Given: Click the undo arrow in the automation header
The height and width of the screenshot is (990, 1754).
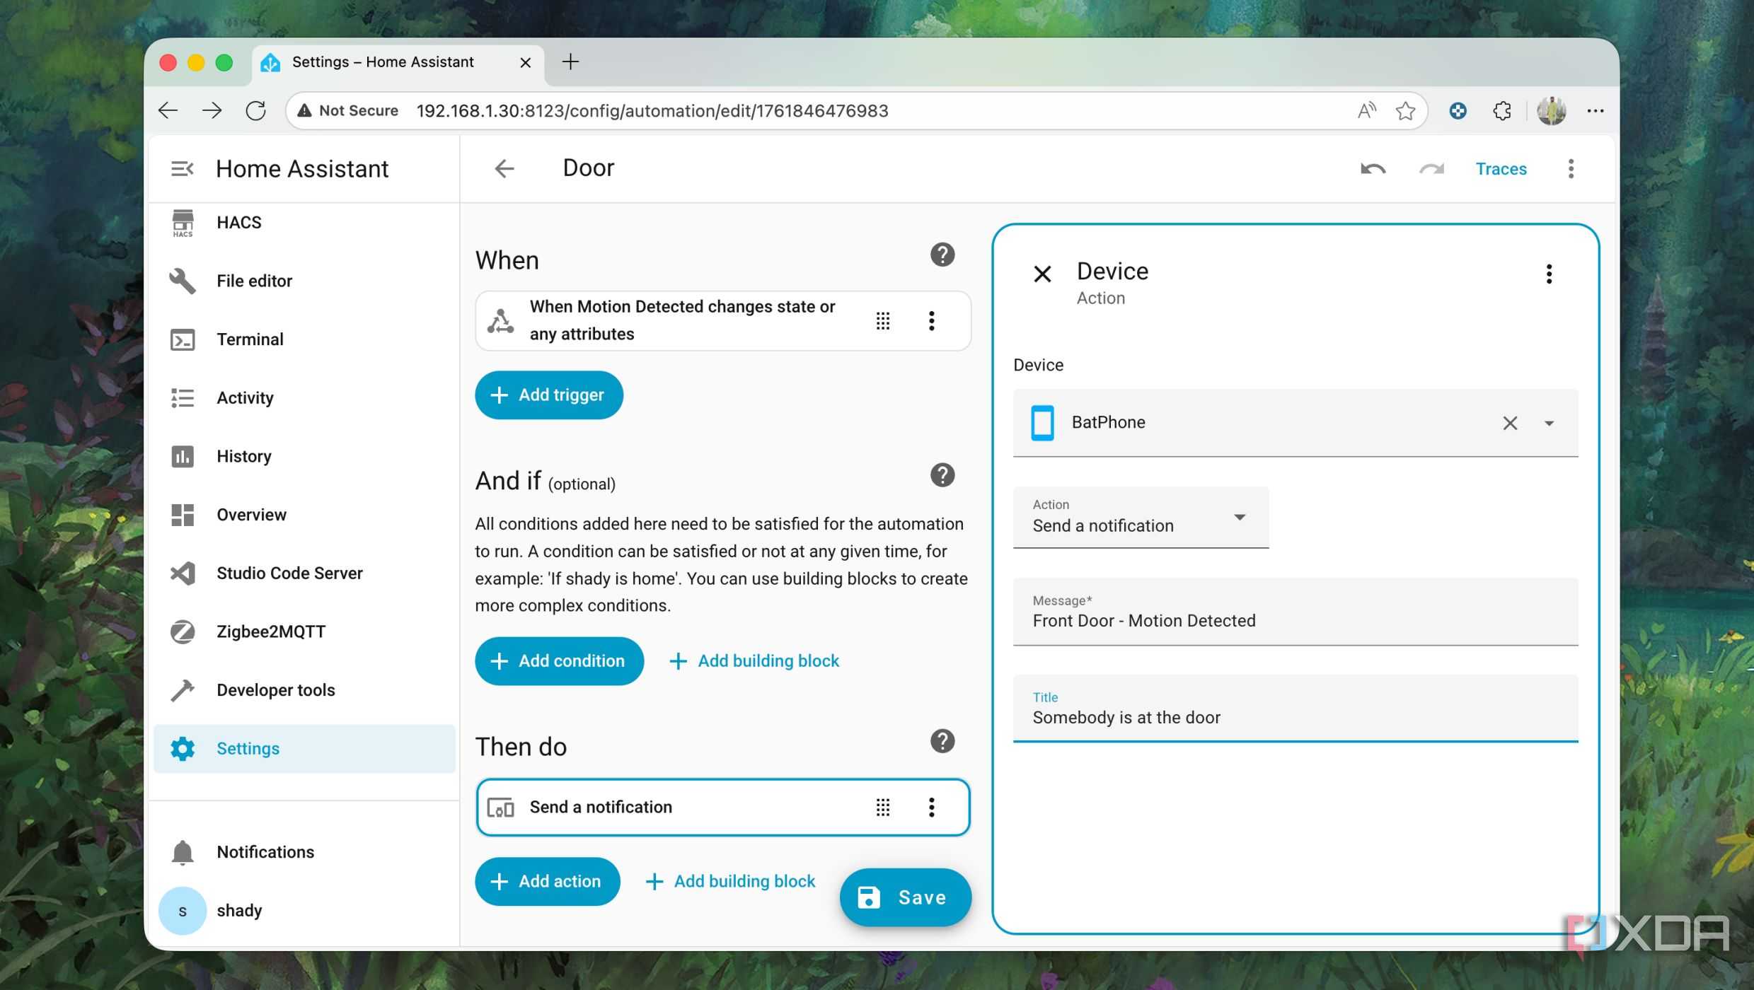Looking at the screenshot, I should click(1373, 169).
